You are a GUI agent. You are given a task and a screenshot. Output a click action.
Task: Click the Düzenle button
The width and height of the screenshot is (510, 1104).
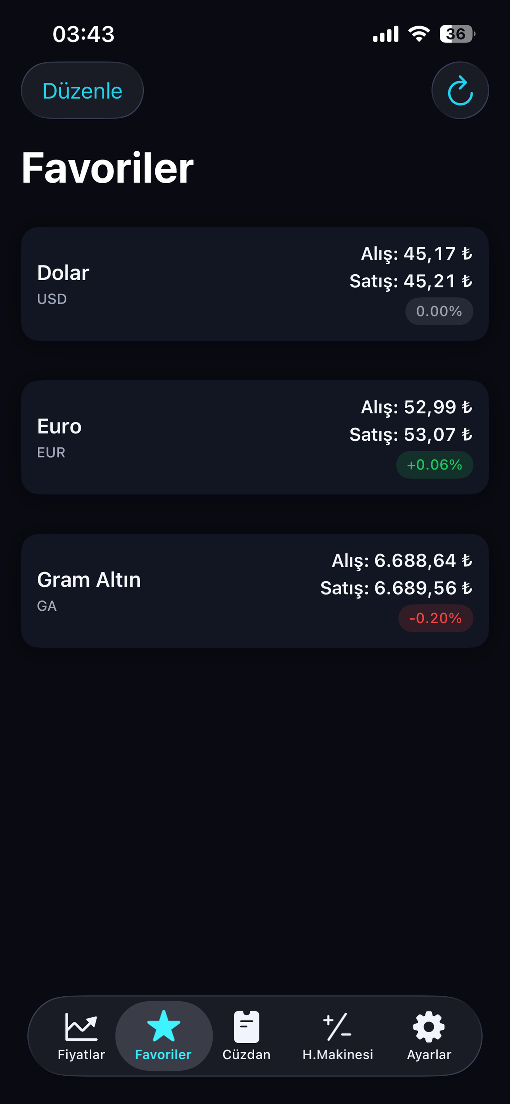pyautogui.click(x=82, y=91)
